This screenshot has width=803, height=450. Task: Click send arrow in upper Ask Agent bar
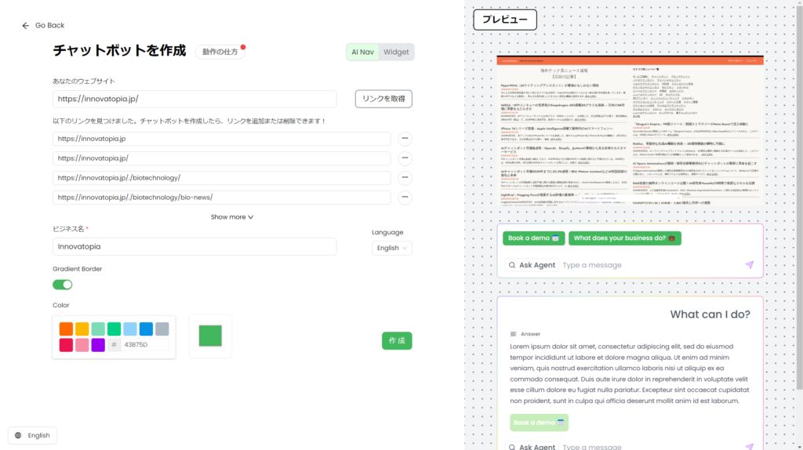click(749, 265)
